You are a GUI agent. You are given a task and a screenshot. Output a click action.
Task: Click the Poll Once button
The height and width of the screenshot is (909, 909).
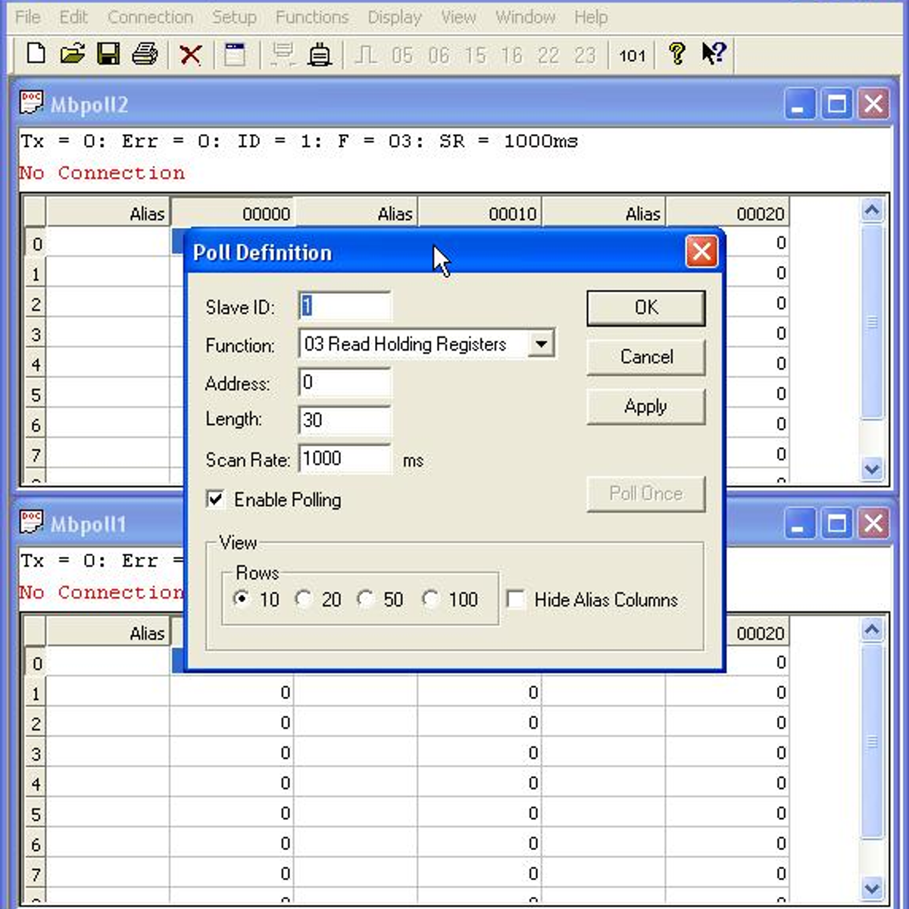click(646, 494)
